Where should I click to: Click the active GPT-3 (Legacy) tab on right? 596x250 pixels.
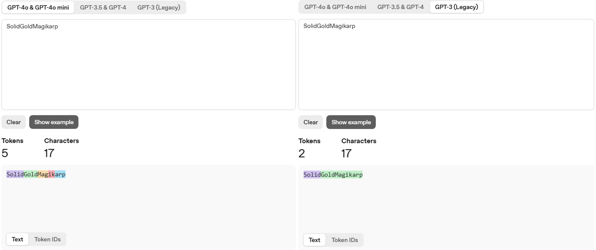456,7
